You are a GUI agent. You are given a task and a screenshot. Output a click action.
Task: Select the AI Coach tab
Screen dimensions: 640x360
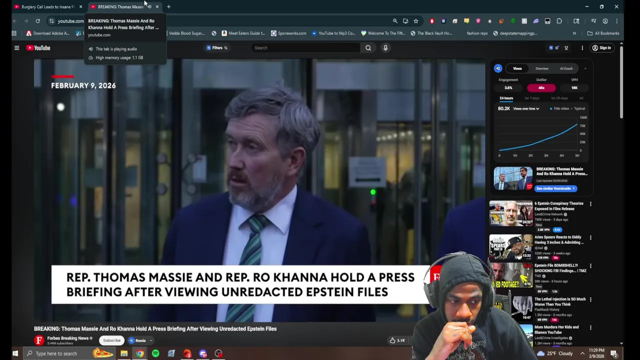click(566, 68)
